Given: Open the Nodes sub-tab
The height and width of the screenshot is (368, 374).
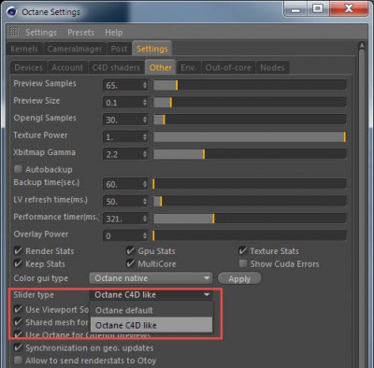Looking at the screenshot, I should pyautogui.click(x=272, y=67).
